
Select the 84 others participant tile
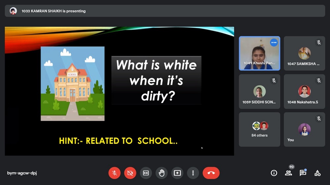coord(259,129)
